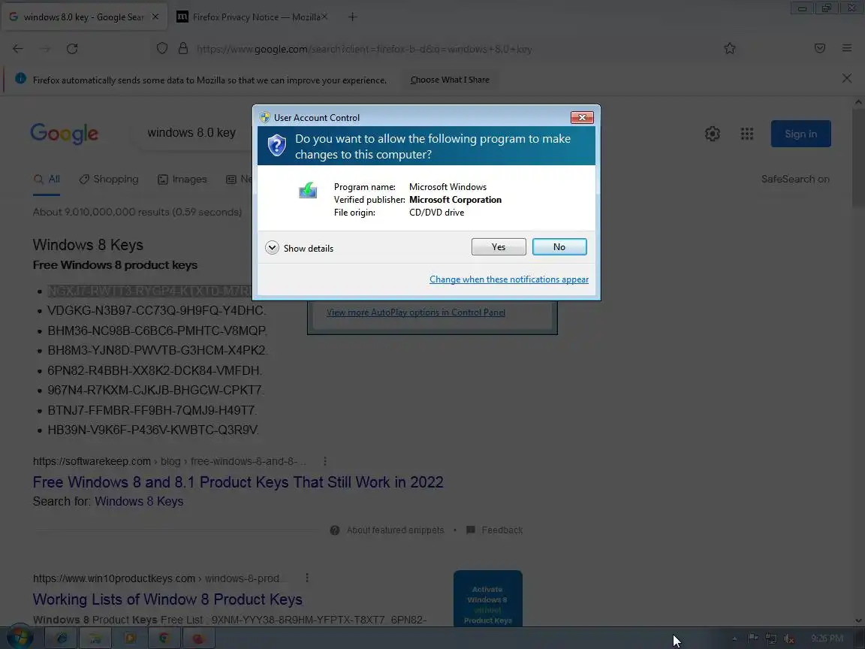
Task: Click product key BH8M3-YJN8D-PWVTB-G3HCM-X4PK2
Action: click(x=157, y=351)
